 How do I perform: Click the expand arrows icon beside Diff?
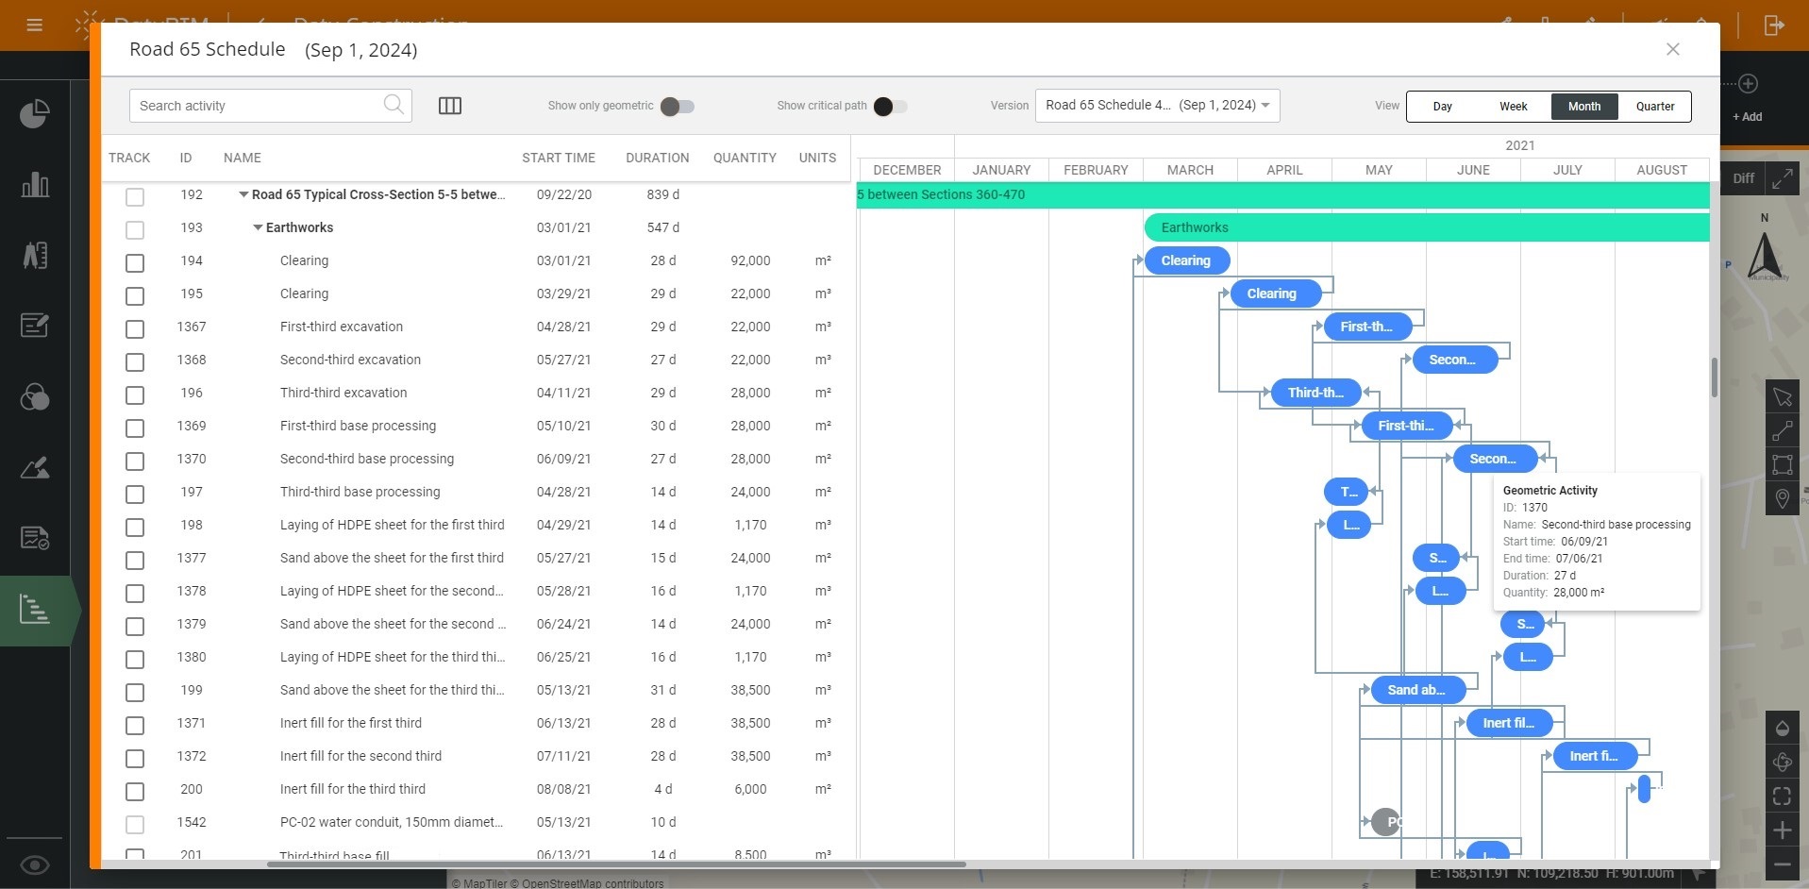pyautogui.click(x=1783, y=178)
